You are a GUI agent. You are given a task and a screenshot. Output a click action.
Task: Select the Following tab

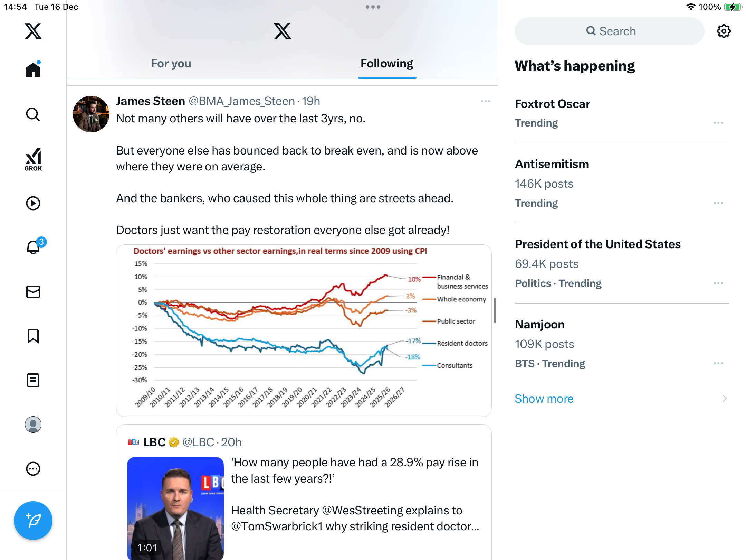pos(387,64)
